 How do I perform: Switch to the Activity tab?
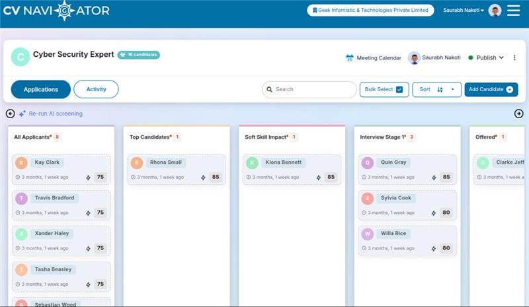pyautogui.click(x=96, y=89)
